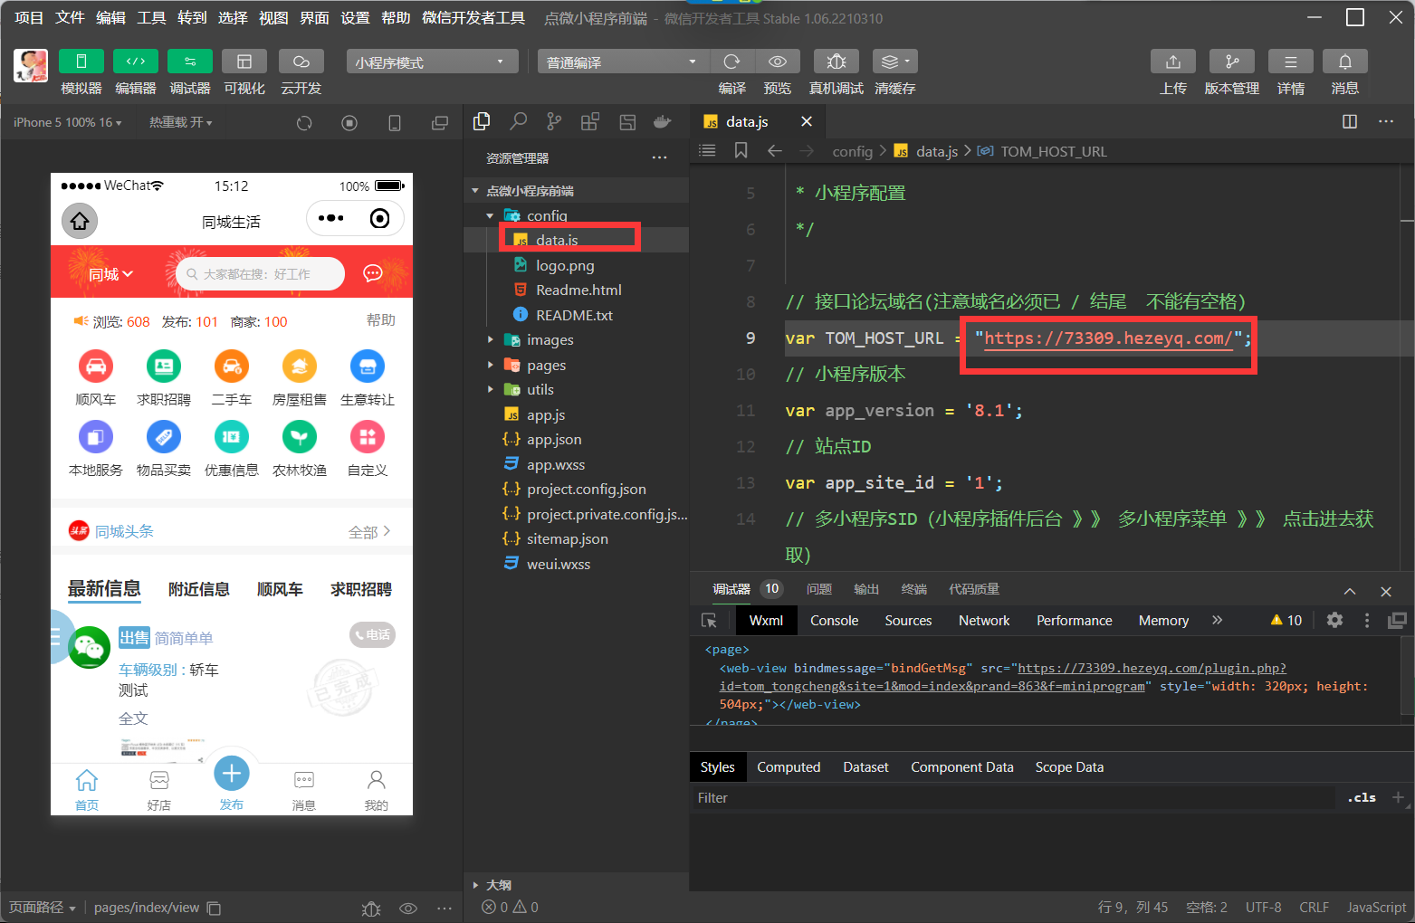
Task: Open the compile mode dropdown
Action: pos(624,62)
